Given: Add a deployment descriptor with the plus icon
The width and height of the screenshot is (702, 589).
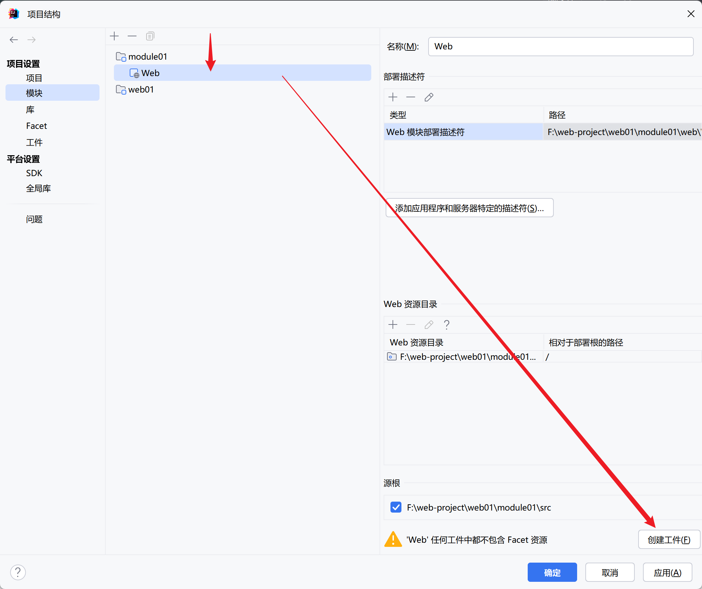Looking at the screenshot, I should (393, 97).
